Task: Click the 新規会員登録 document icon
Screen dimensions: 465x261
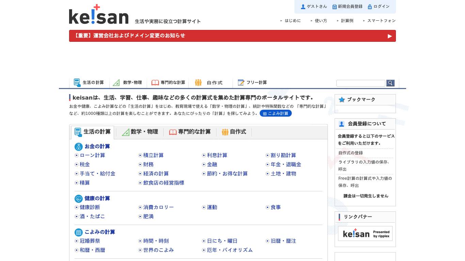Action: coord(334,6)
